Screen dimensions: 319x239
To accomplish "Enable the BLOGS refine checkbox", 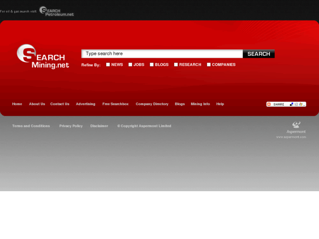I will coord(152,64).
